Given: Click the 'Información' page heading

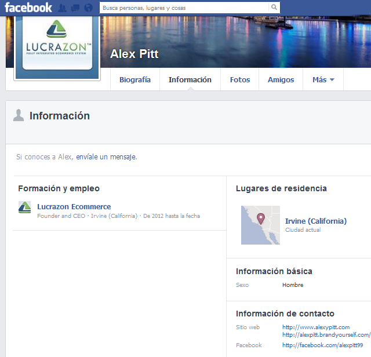Looking at the screenshot, I should [x=60, y=116].
